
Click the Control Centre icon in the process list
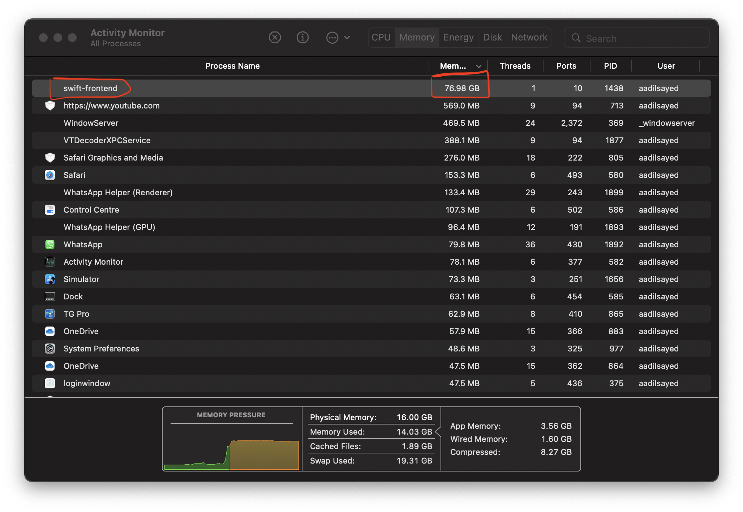[x=50, y=210]
